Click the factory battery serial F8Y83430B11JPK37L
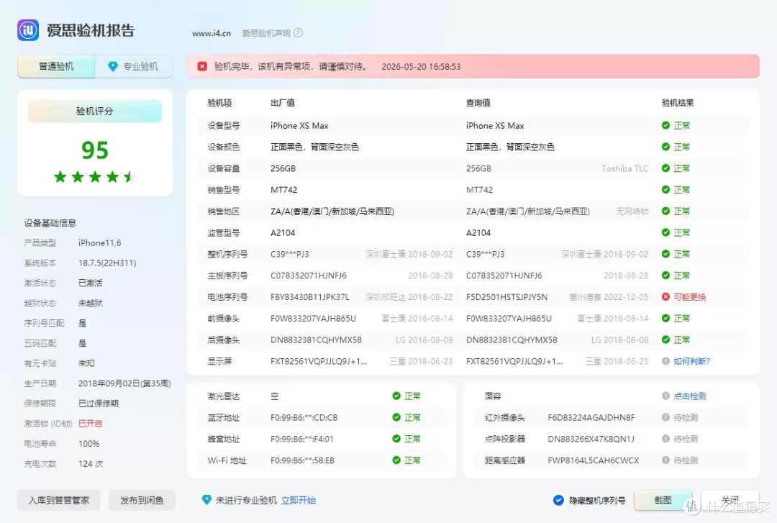 pos(309,297)
